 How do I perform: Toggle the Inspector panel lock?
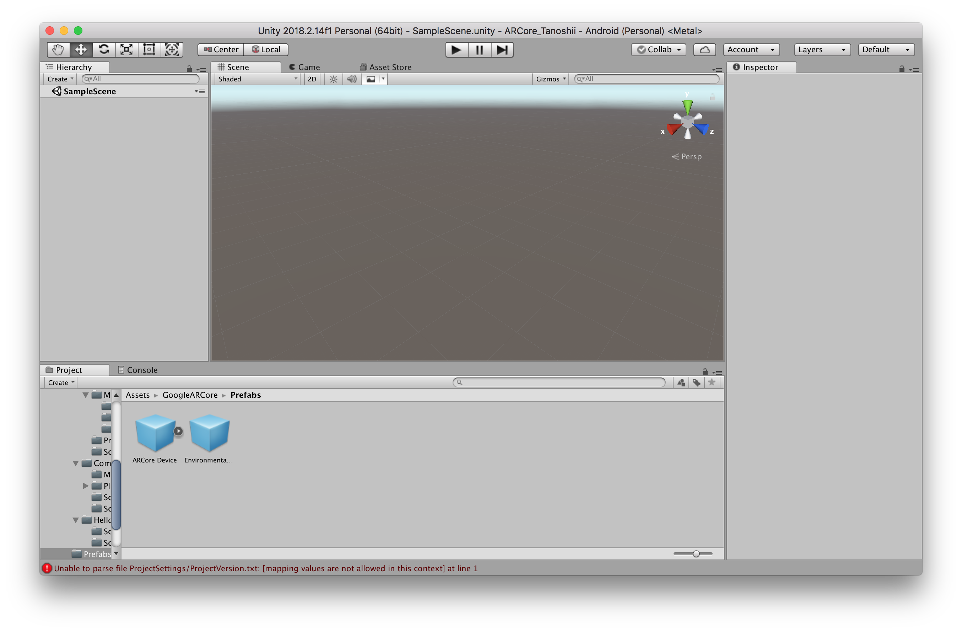pos(901,69)
